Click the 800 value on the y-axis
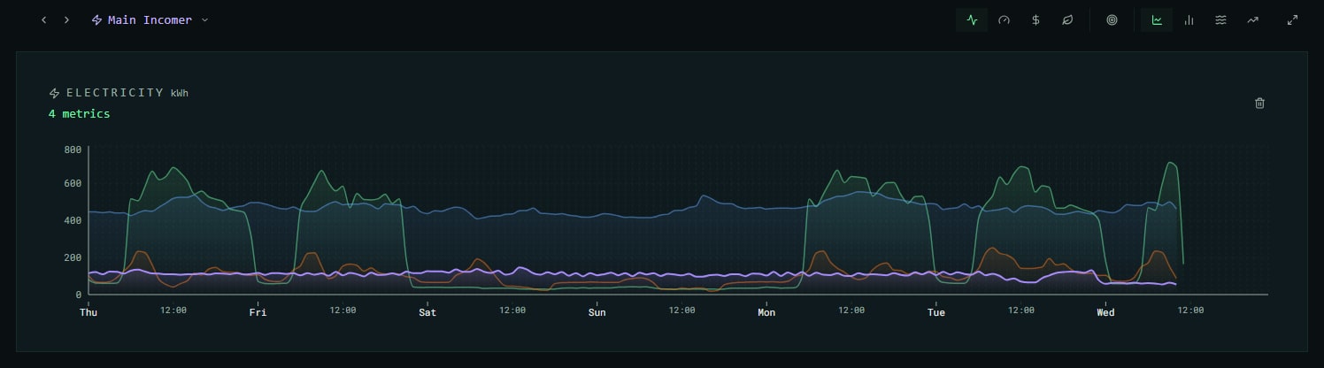The image size is (1324, 368). coord(73,149)
